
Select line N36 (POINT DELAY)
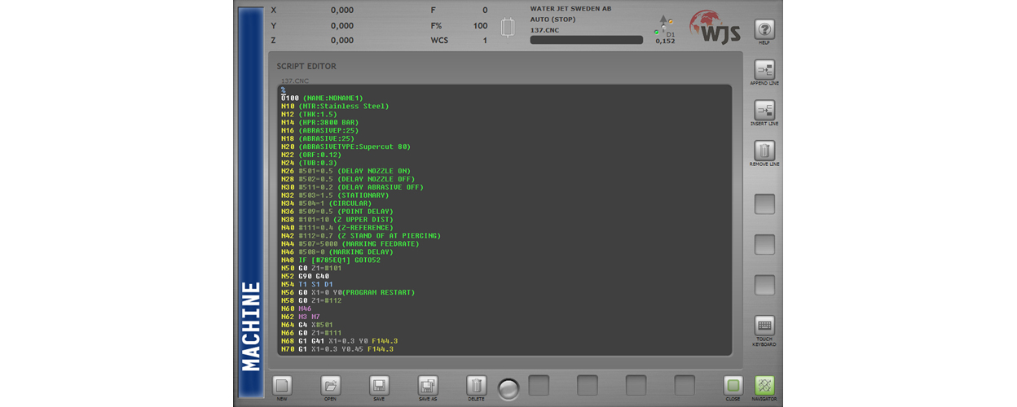(x=339, y=212)
